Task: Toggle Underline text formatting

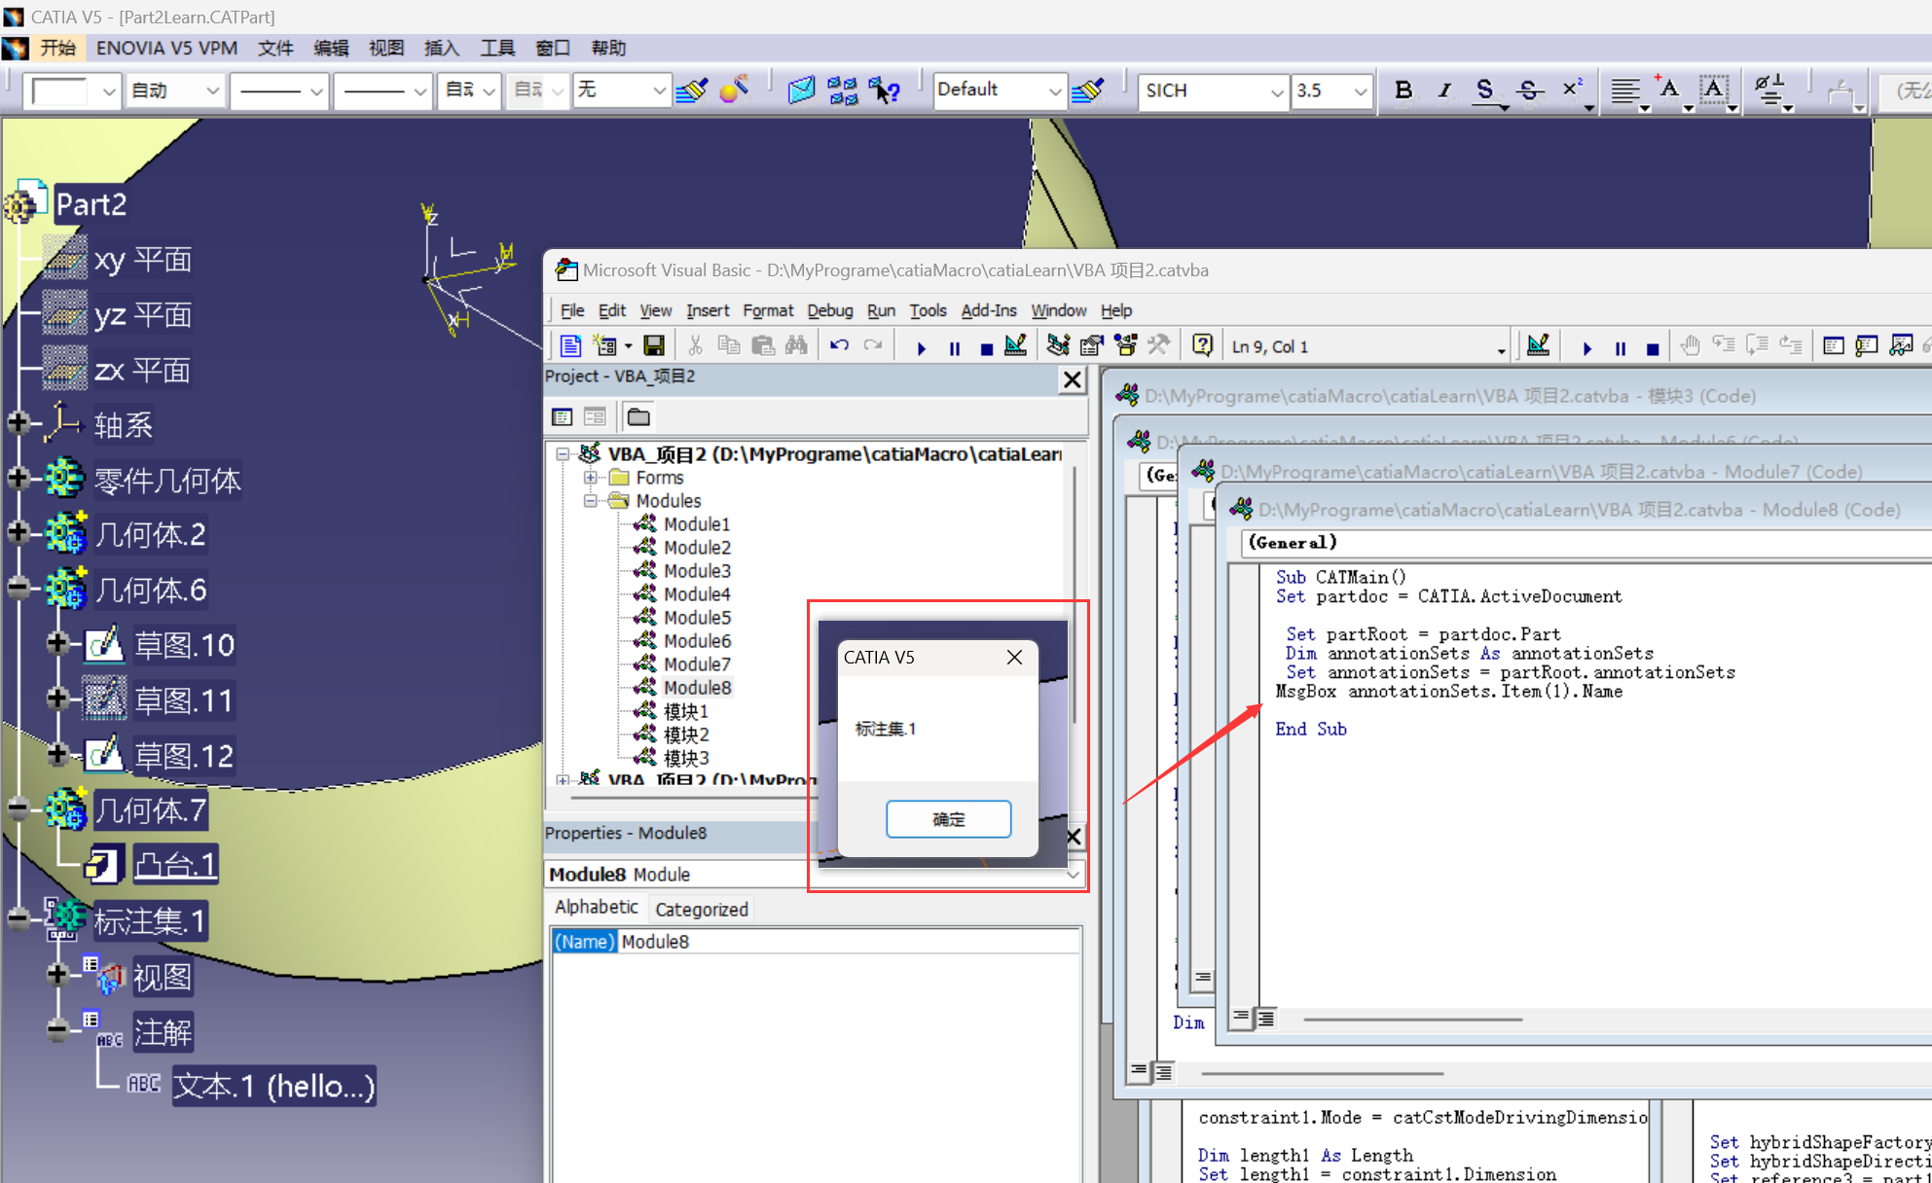Action: pos(1484,90)
